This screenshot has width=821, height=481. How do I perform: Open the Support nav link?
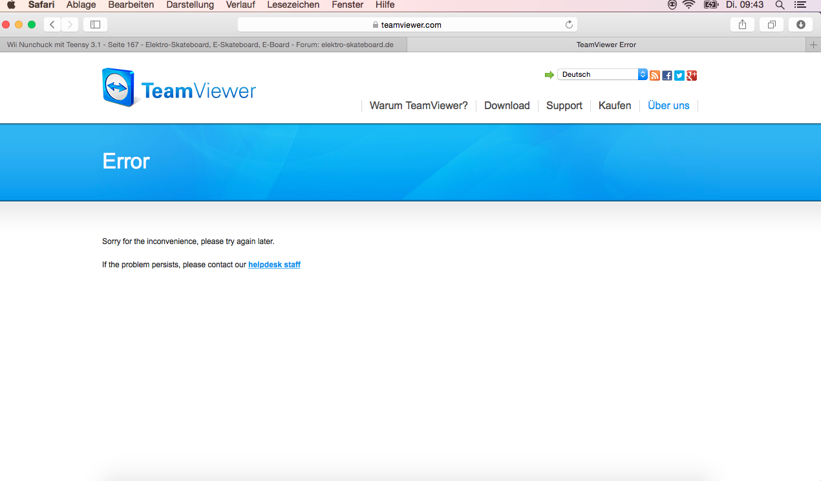coord(564,106)
